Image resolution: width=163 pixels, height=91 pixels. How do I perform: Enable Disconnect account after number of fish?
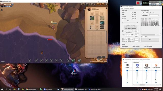(123, 31)
